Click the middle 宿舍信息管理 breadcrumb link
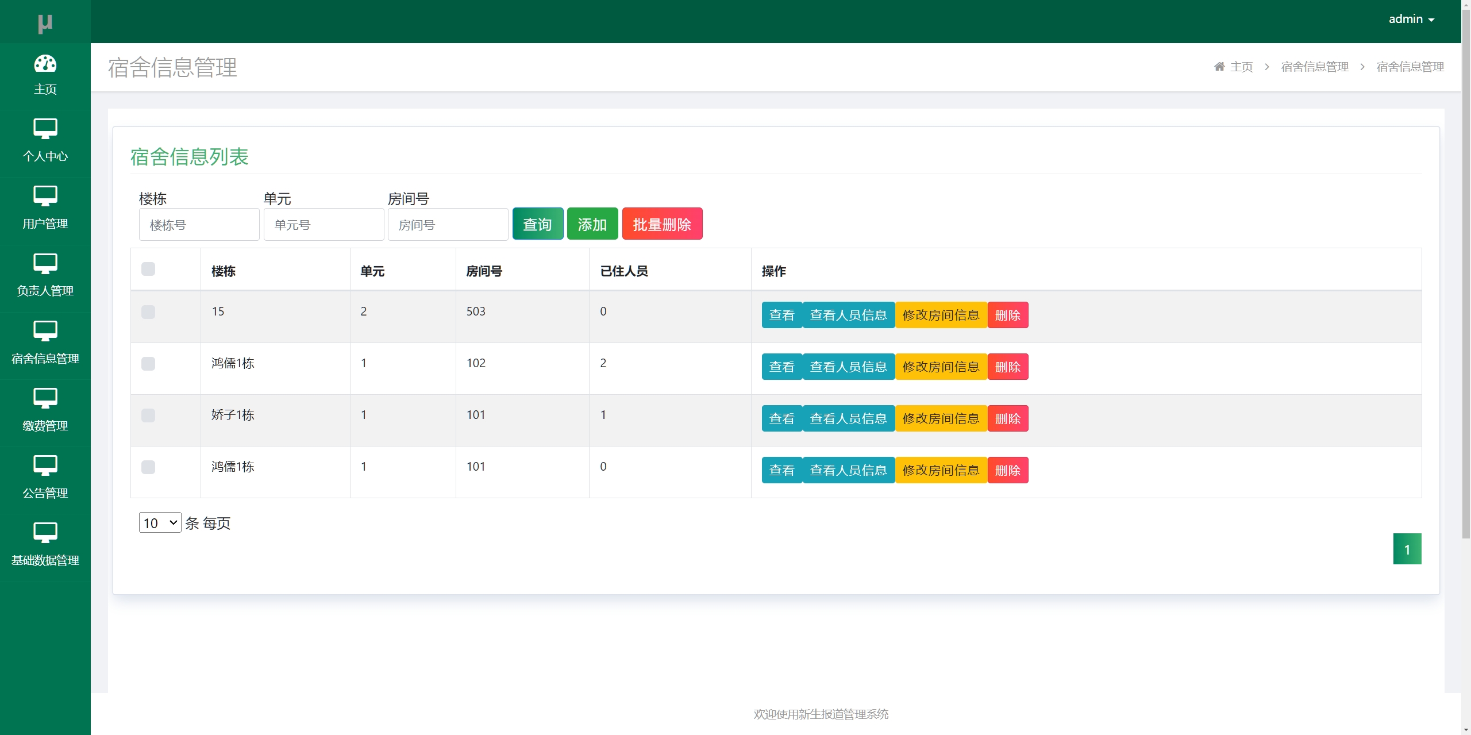 (1315, 67)
